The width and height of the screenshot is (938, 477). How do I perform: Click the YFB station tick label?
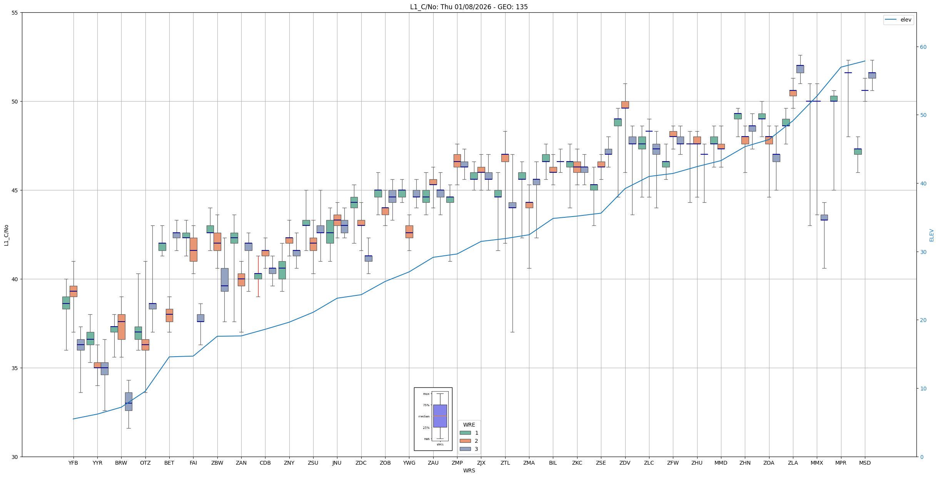coord(73,463)
